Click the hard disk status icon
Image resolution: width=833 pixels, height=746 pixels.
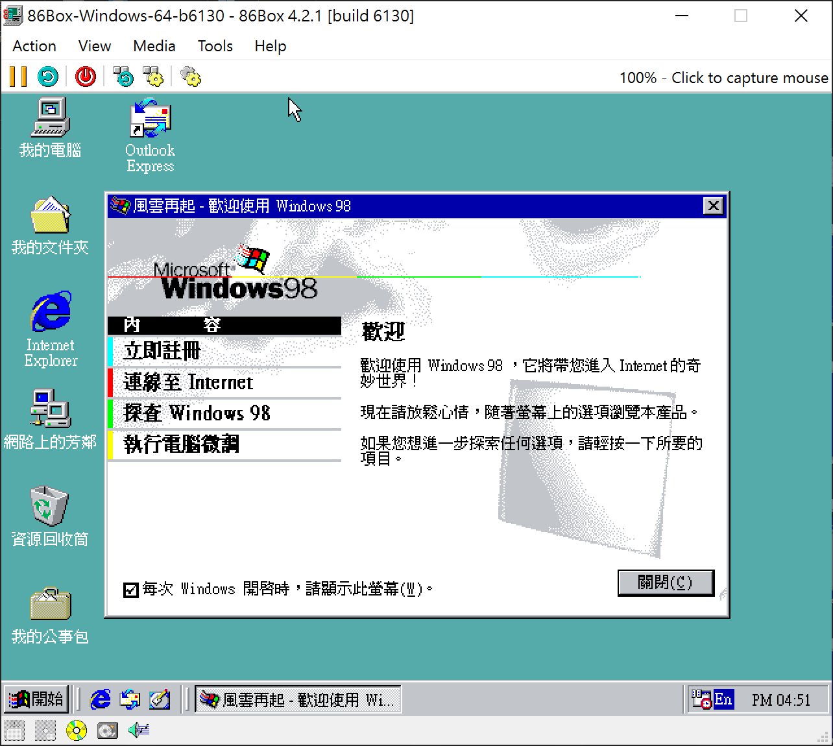click(x=107, y=730)
